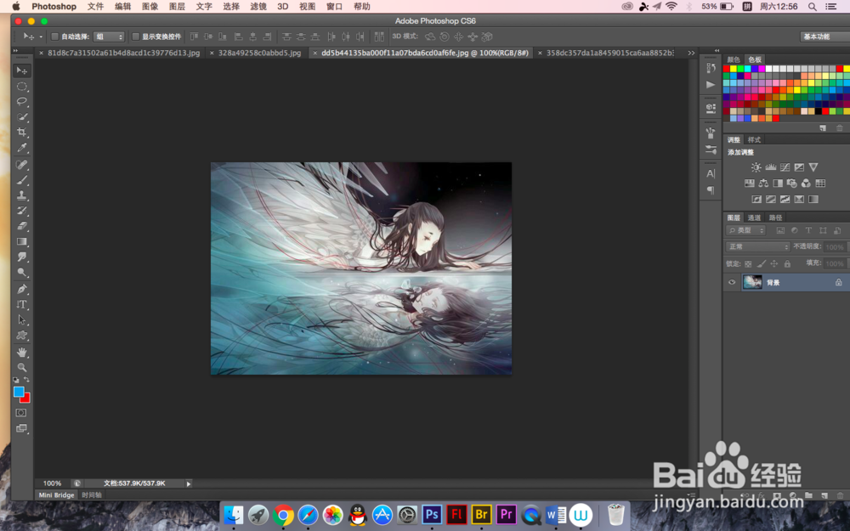Screen dimensions: 850x531
Task: Change screen mode icon in toolbox
Action: [21, 428]
